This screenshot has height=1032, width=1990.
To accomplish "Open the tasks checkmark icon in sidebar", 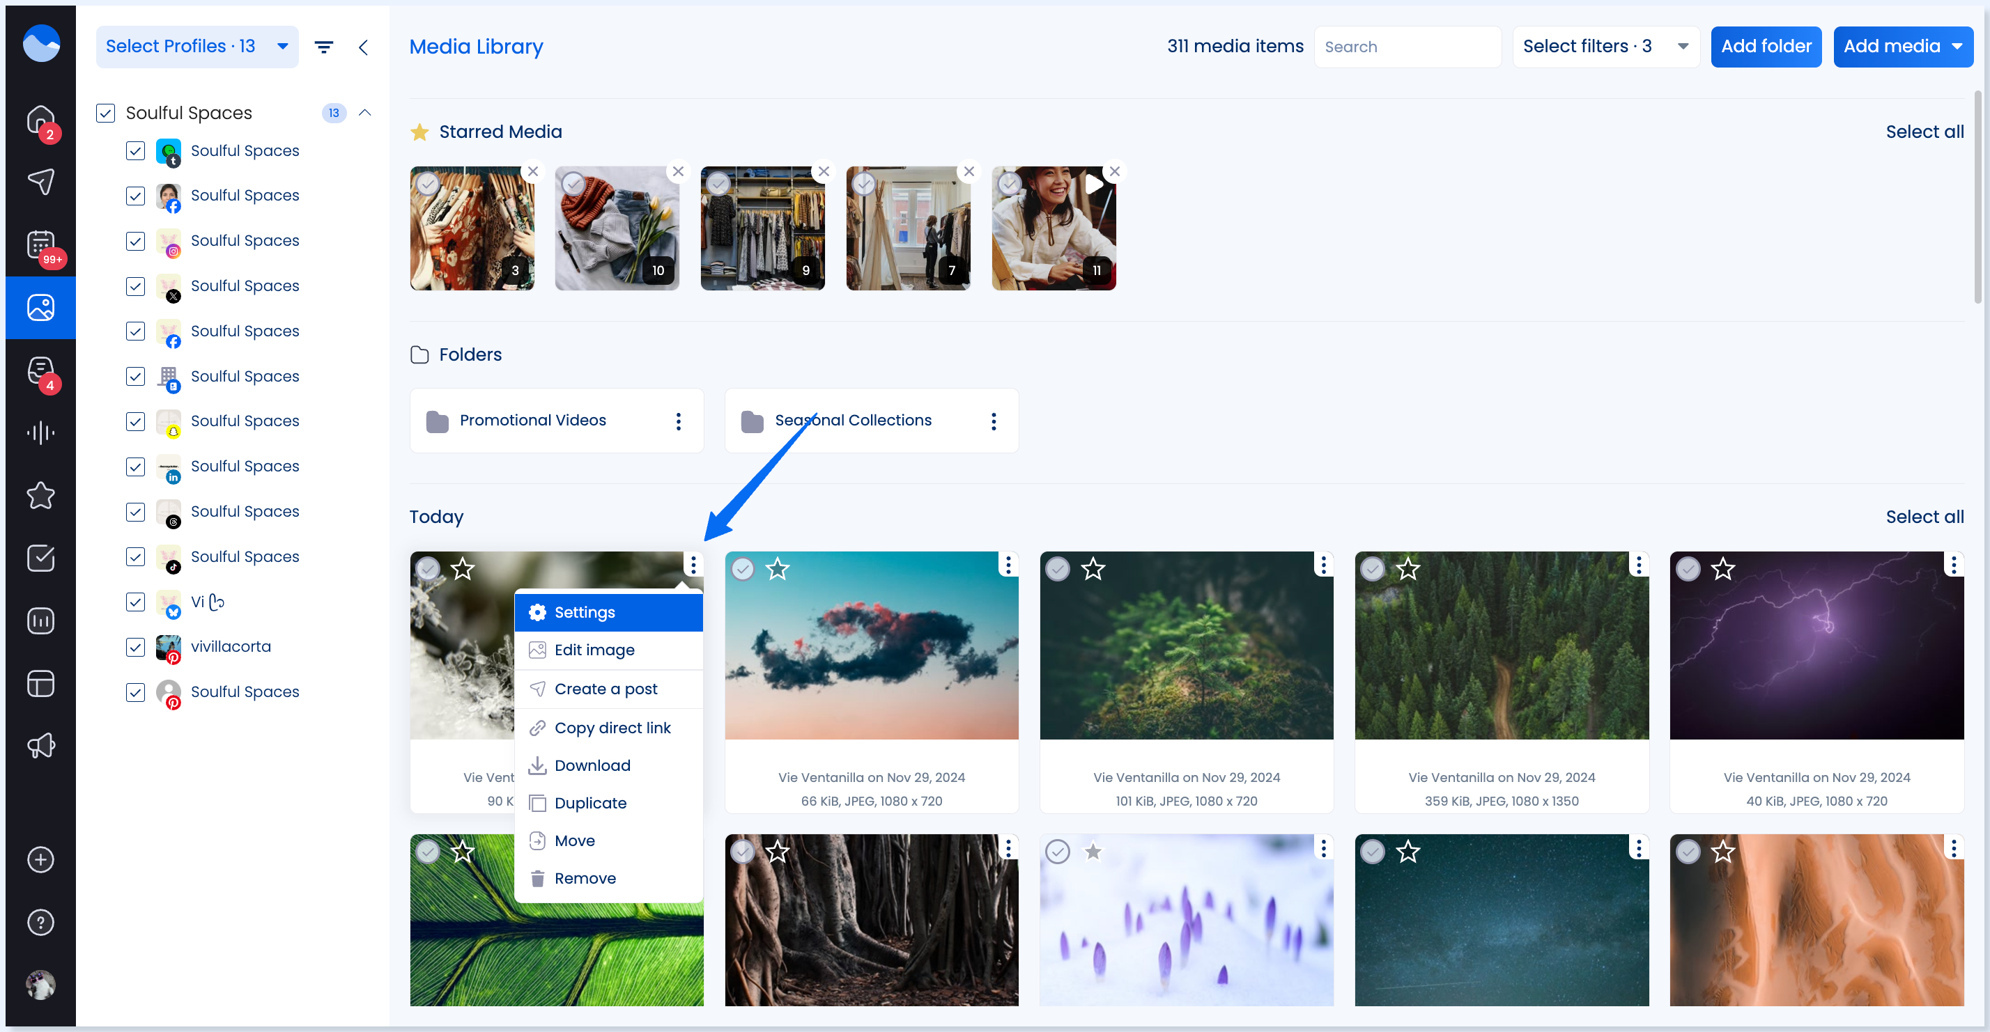I will coord(40,558).
